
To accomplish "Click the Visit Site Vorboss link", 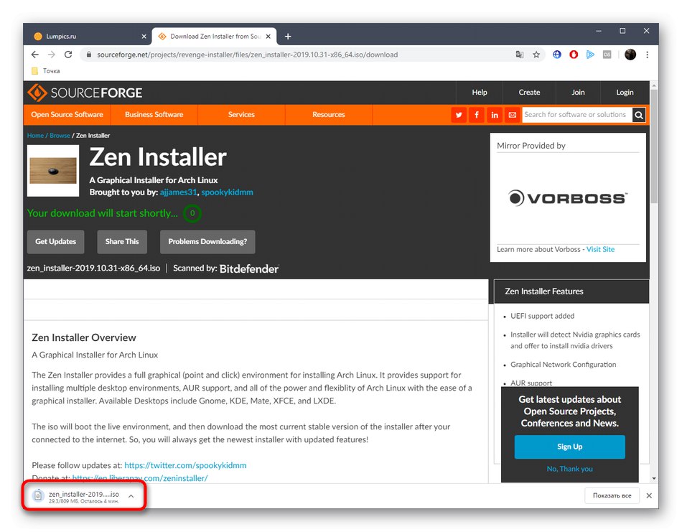I will coord(600,249).
